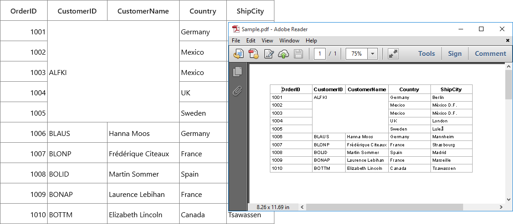
Task: Select grid cell 1001 in OrderID column
Action: (24, 31)
